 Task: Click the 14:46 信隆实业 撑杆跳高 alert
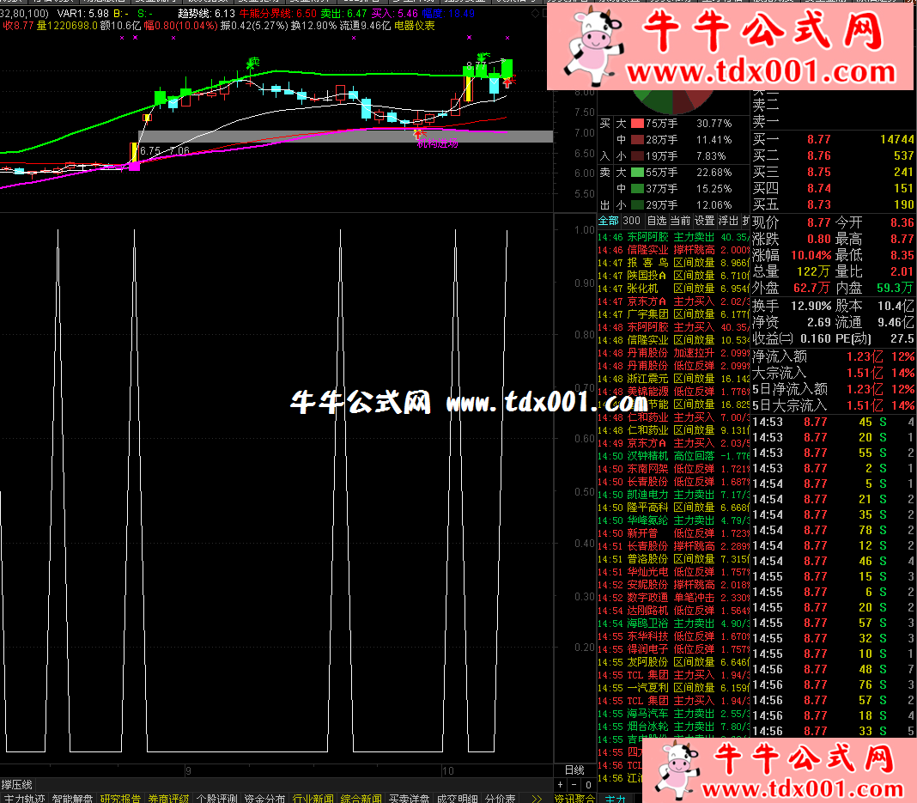[673, 250]
